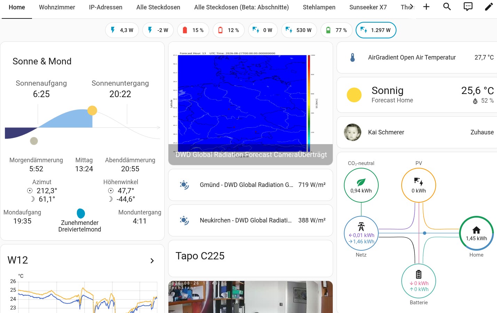Image resolution: width=497 pixels, height=313 pixels.
Task: Click the house icon in Home circle
Action: click(476, 230)
